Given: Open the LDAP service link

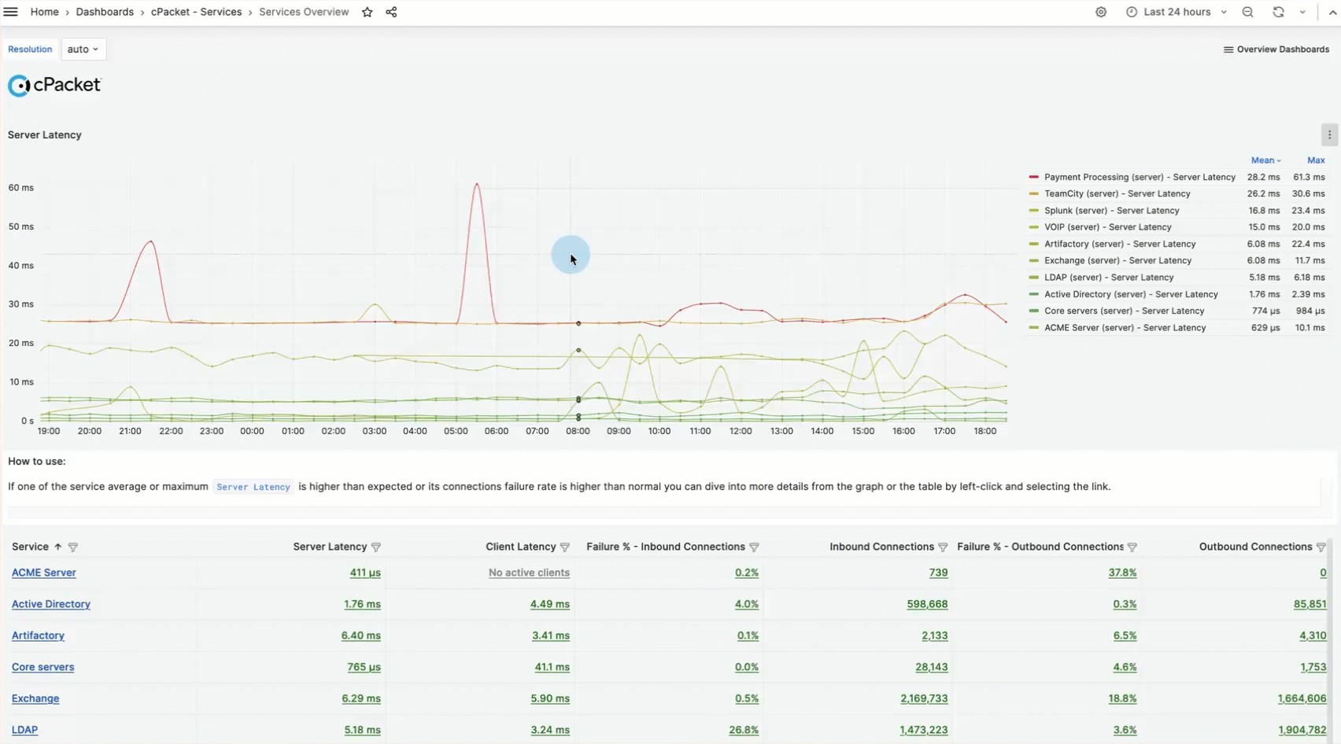Looking at the screenshot, I should [x=24, y=730].
